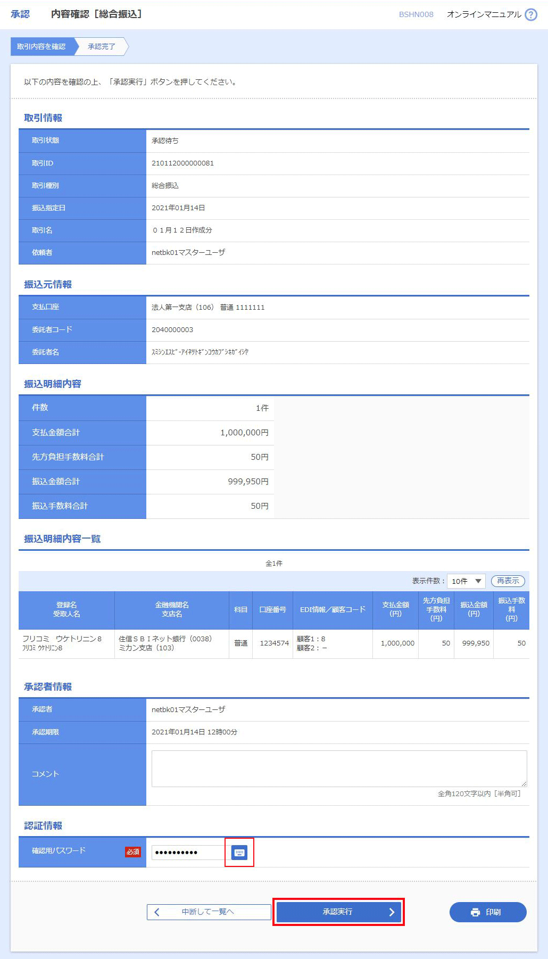Select the フリコミ ウケトリニン8 recipient row
This screenshot has width=548, height=959.
tap(62, 643)
